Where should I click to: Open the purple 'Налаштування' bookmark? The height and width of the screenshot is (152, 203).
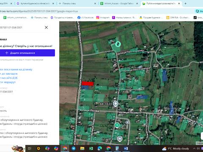(x=124, y=18)
